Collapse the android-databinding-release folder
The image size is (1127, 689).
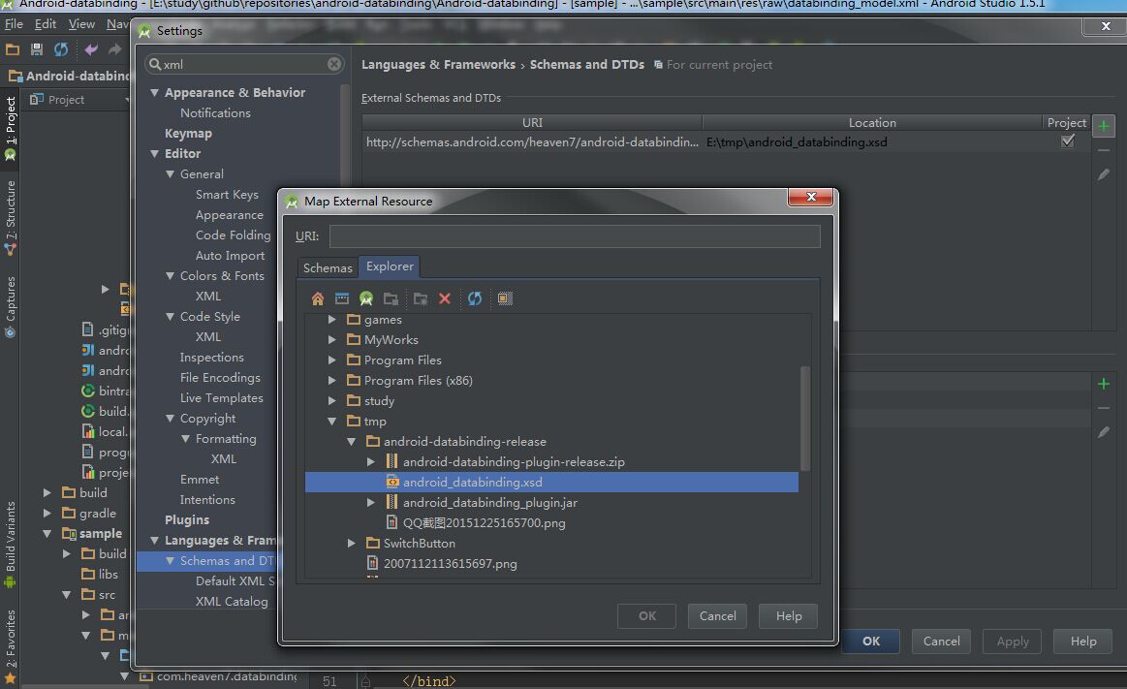point(352,441)
